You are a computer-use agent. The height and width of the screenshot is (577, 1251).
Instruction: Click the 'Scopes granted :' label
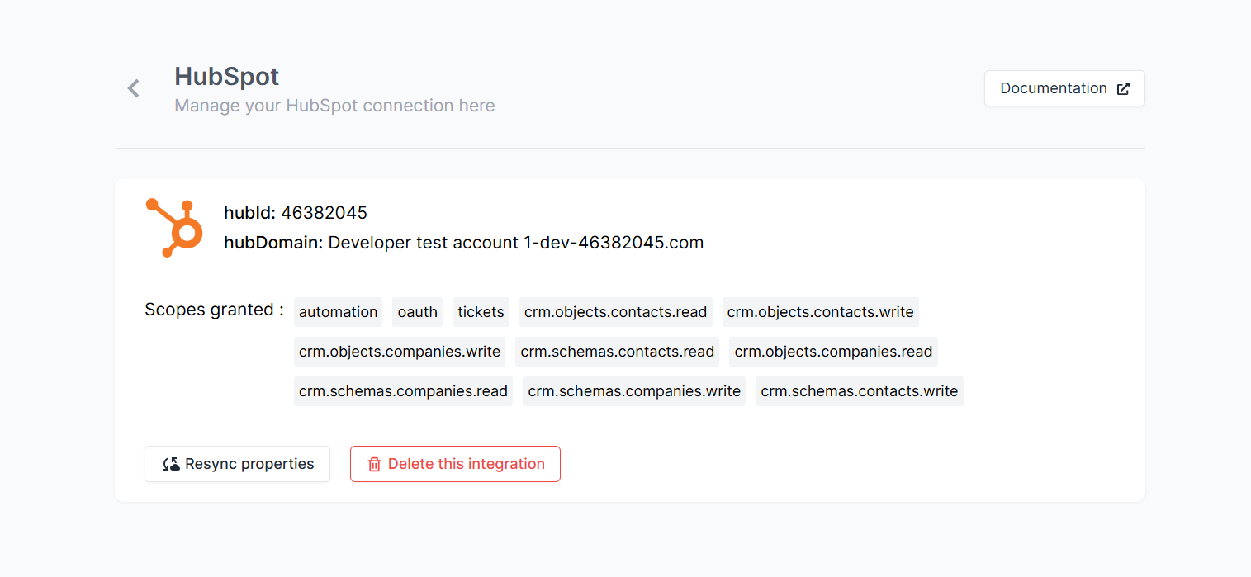[x=214, y=310]
